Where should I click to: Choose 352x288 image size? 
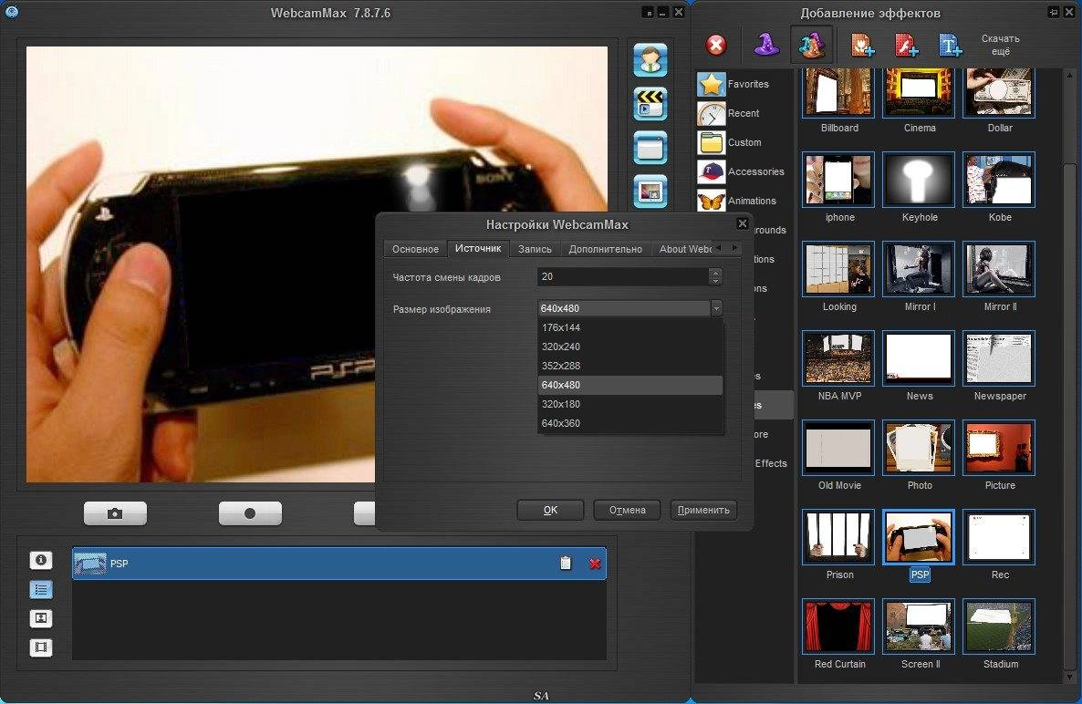tap(630, 367)
